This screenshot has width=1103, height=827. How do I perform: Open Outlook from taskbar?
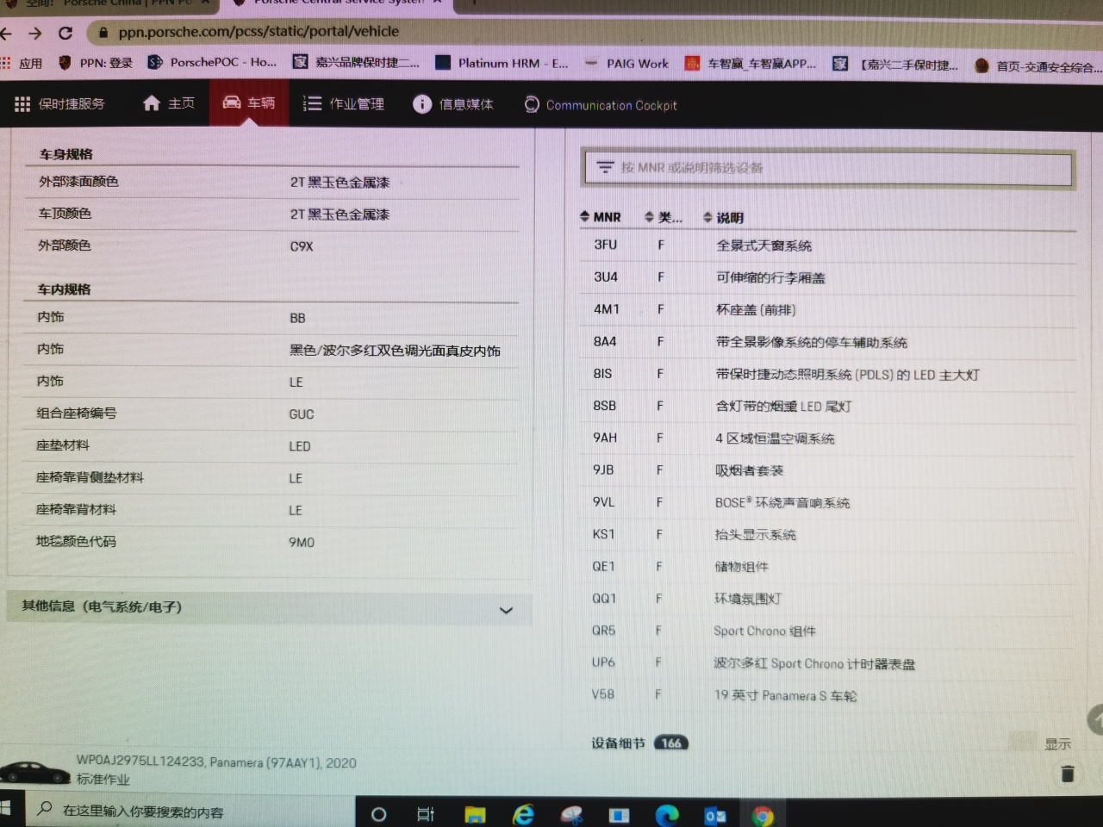[715, 816]
